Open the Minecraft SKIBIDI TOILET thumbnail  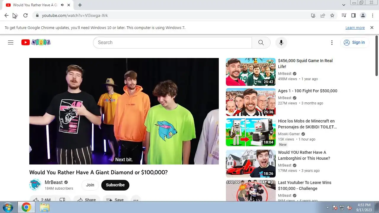pyautogui.click(x=251, y=132)
